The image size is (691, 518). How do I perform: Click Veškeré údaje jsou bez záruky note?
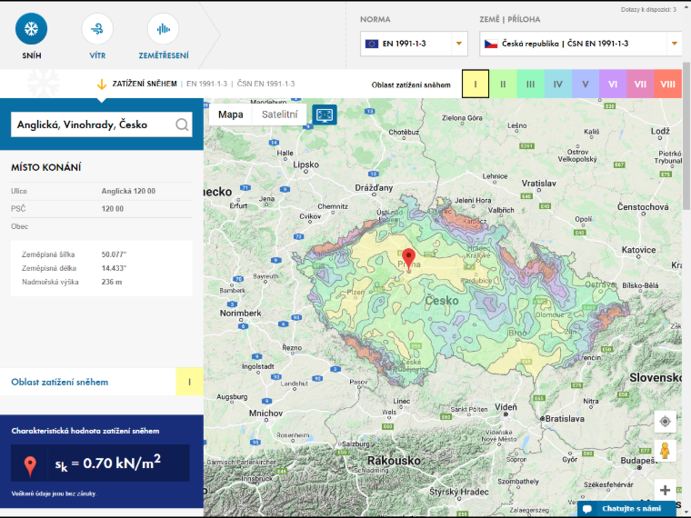[x=54, y=493]
